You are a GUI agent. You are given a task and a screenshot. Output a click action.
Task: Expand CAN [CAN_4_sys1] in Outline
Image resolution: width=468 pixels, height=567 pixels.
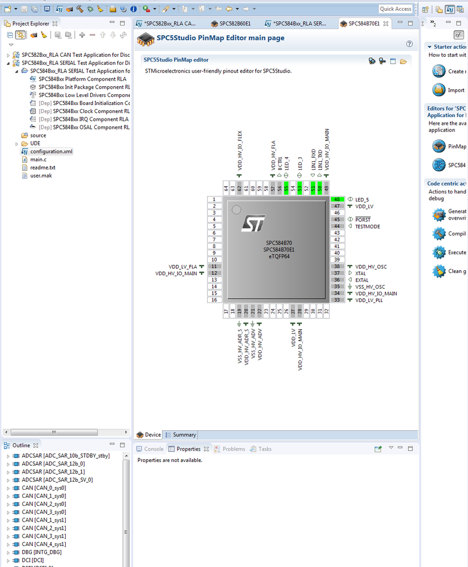point(9,544)
